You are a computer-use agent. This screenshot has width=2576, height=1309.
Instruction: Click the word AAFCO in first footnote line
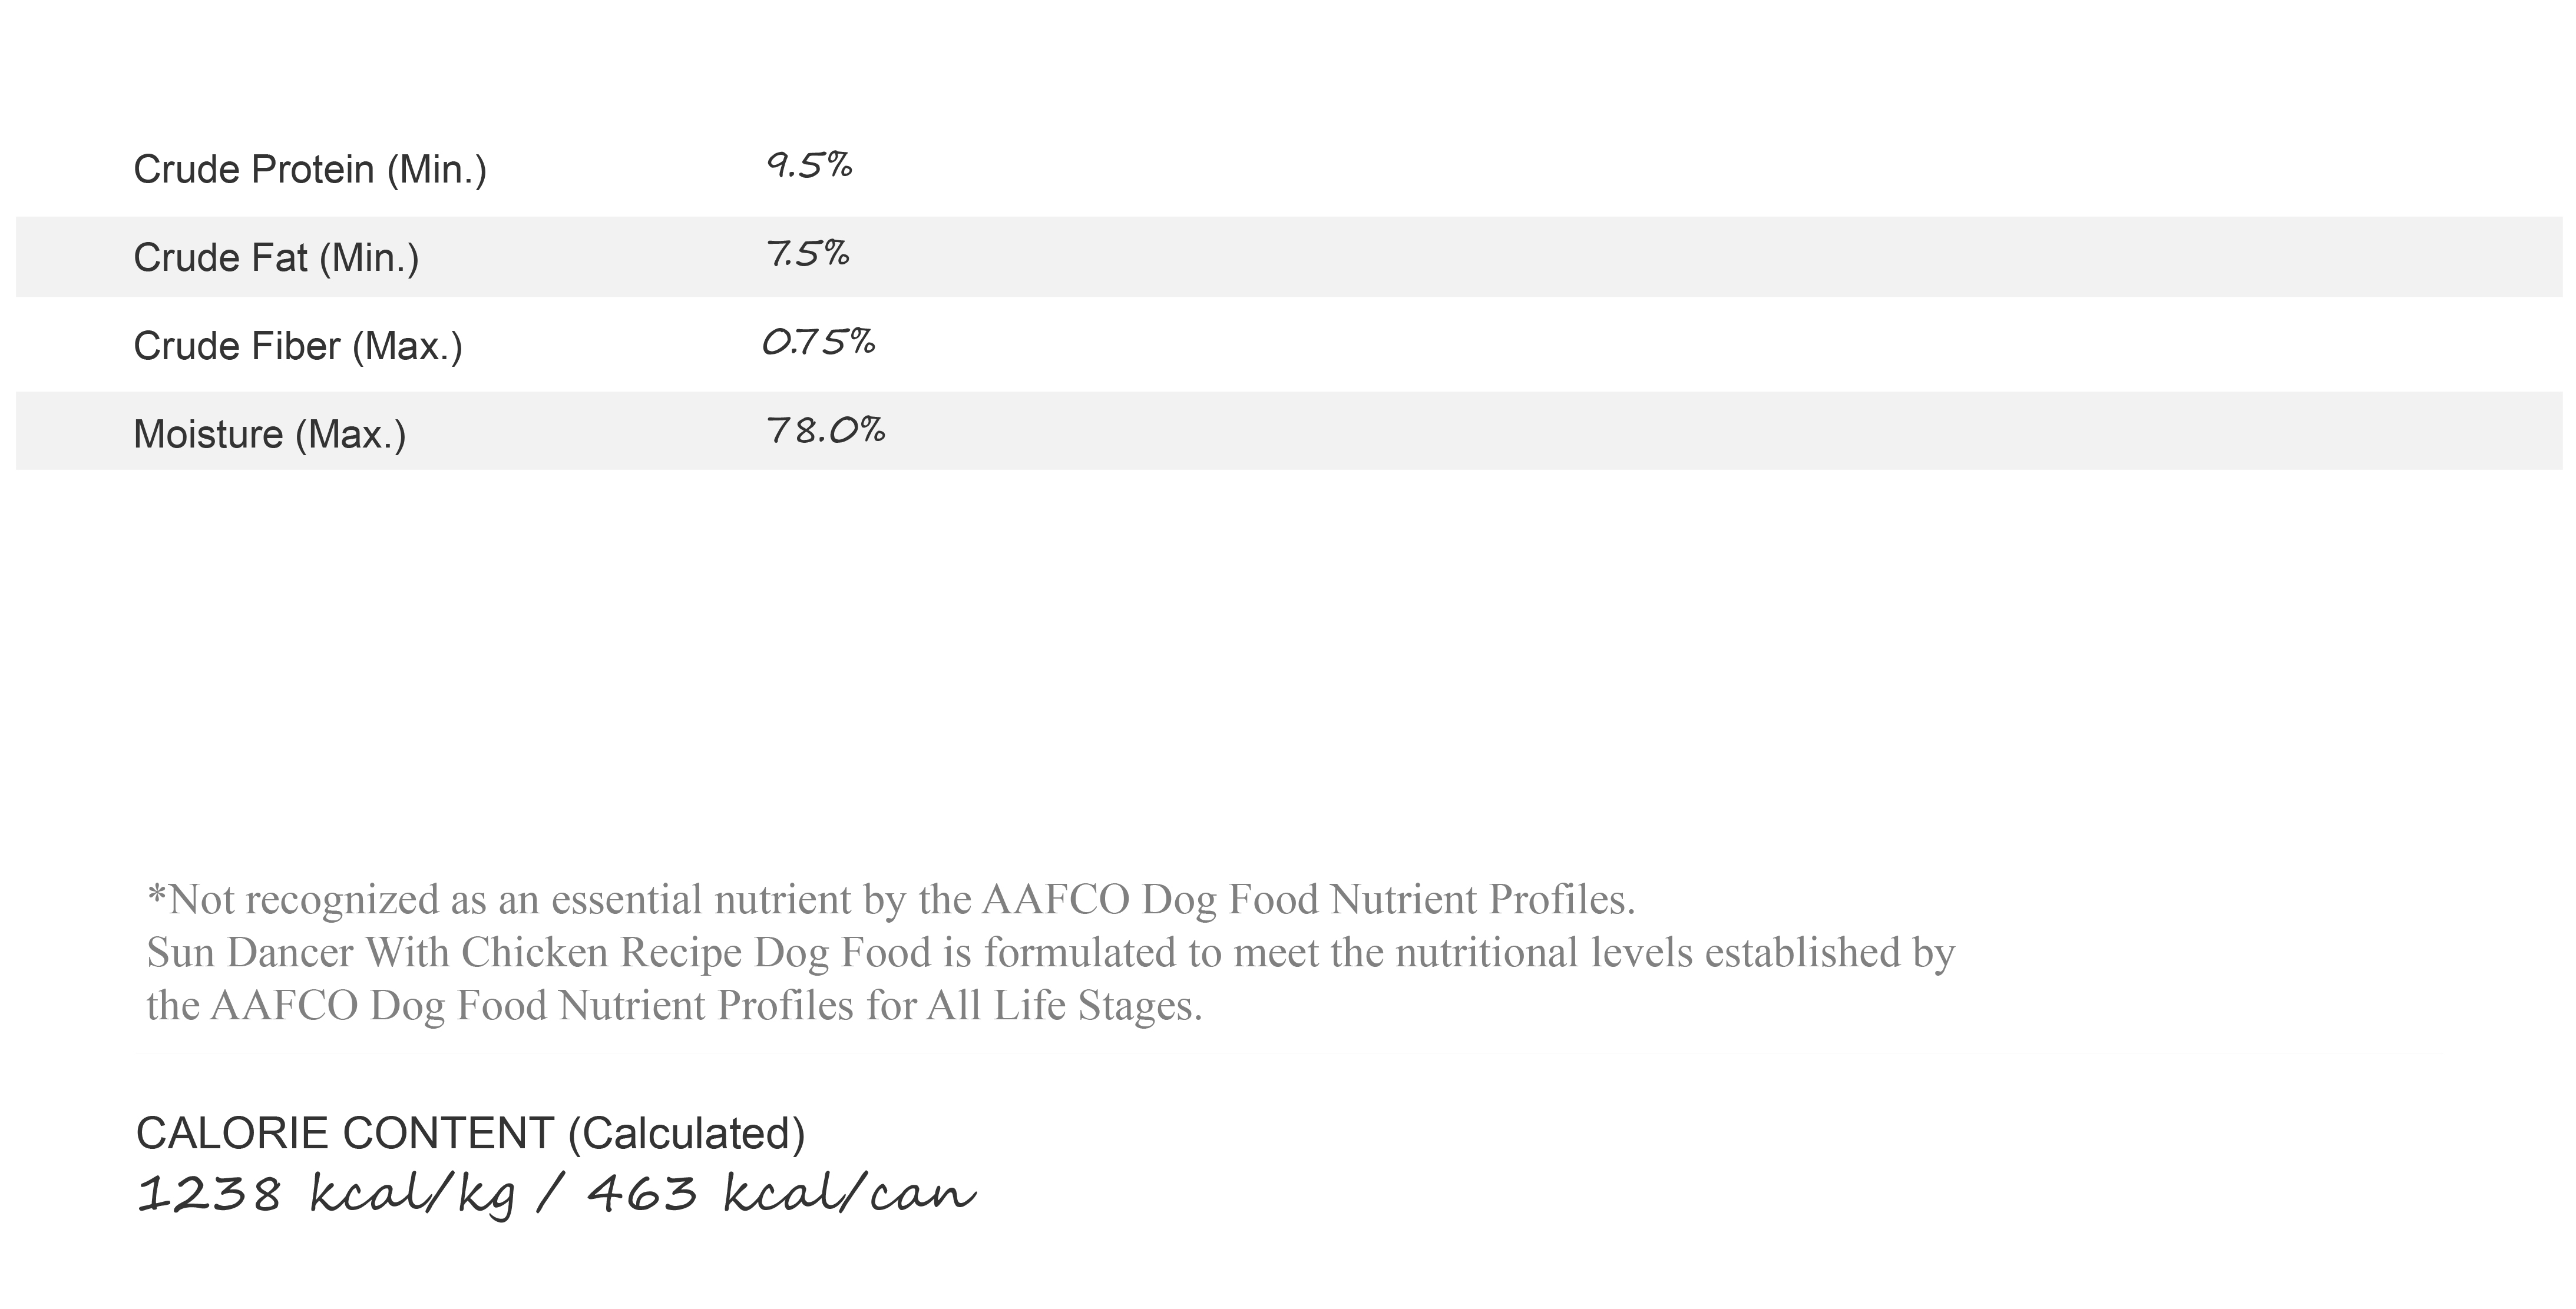pos(1056,899)
